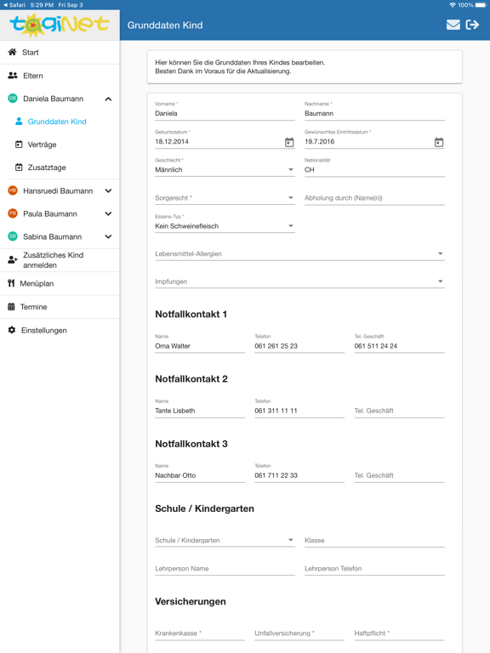The width and height of the screenshot is (490, 653).
Task: Click the people icon beside Eltern
Action: pos(13,76)
